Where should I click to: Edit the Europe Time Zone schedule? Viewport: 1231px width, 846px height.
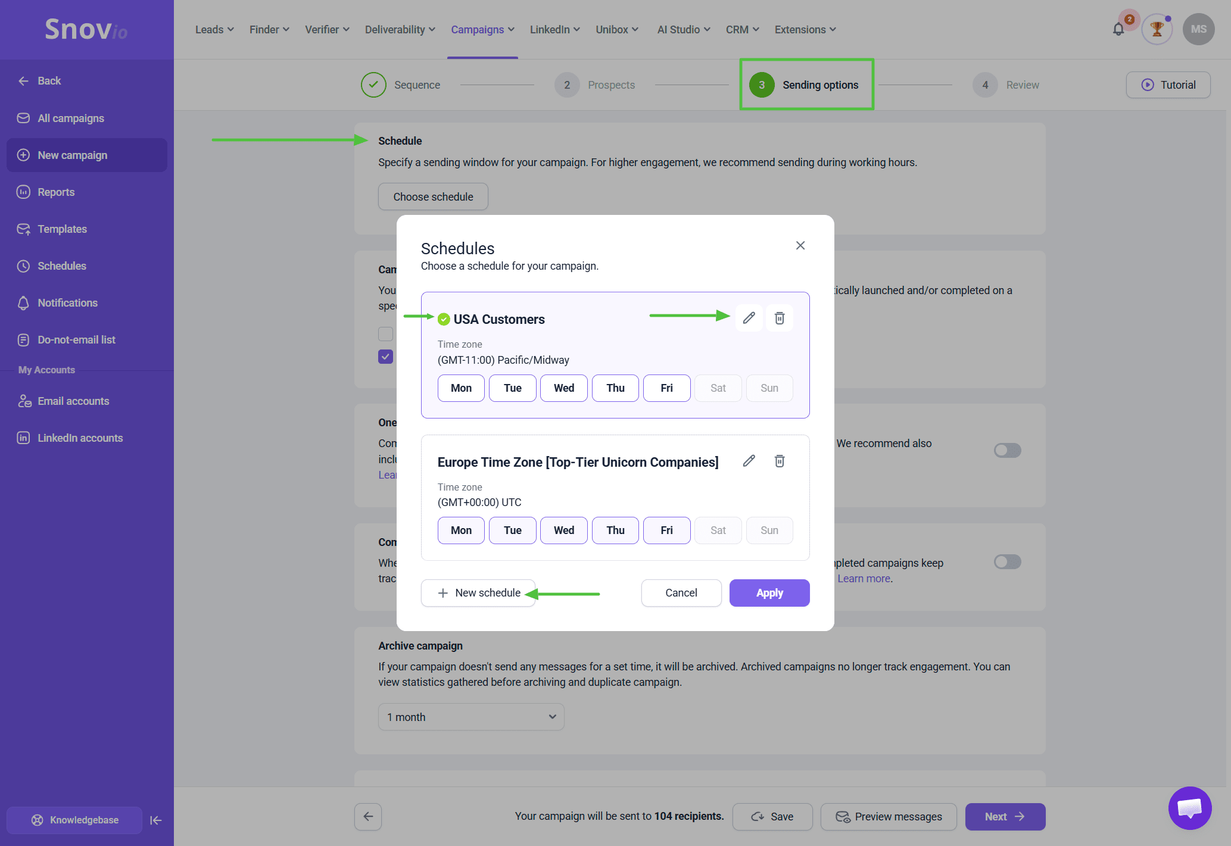coord(749,461)
